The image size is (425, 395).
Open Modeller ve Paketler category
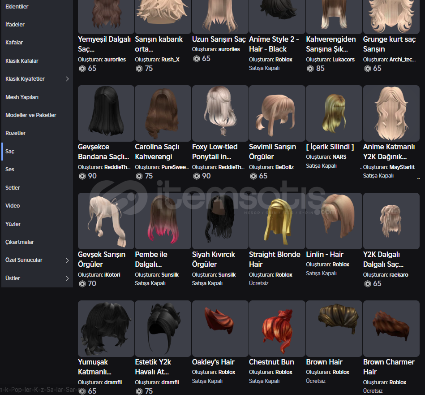pos(30,115)
